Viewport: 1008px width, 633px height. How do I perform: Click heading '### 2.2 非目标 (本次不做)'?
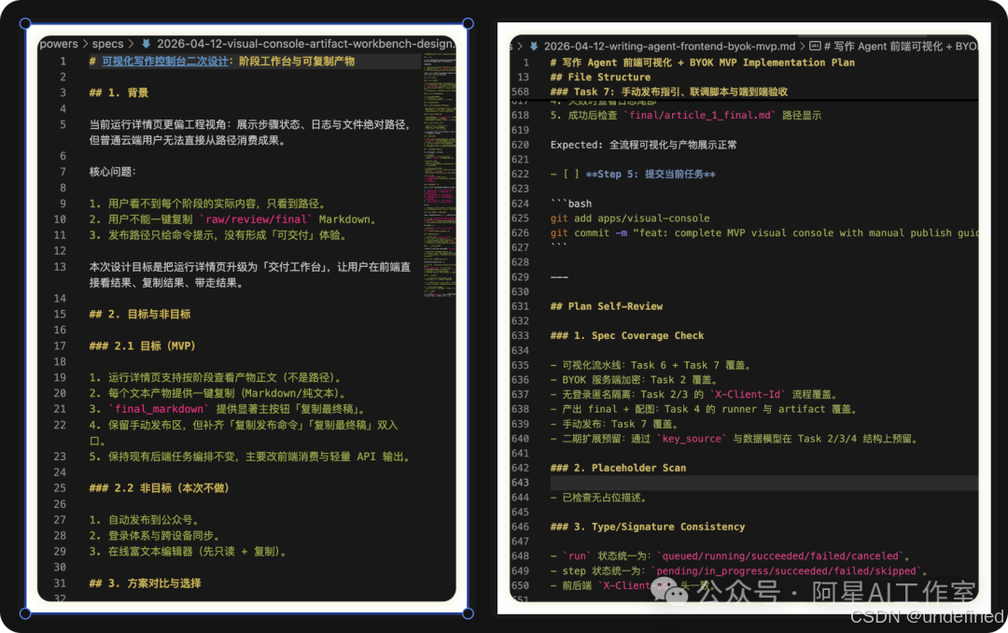point(159,487)
